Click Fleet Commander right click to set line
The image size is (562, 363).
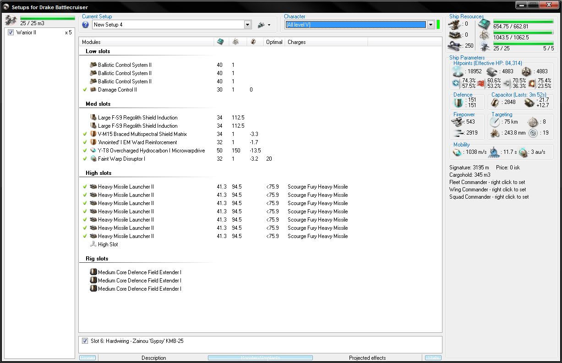click(487, 182)
